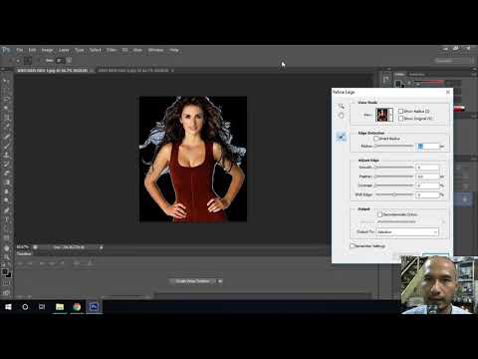
Task: Enable the Show Radius checkbox
Action: tap(400, 111)
